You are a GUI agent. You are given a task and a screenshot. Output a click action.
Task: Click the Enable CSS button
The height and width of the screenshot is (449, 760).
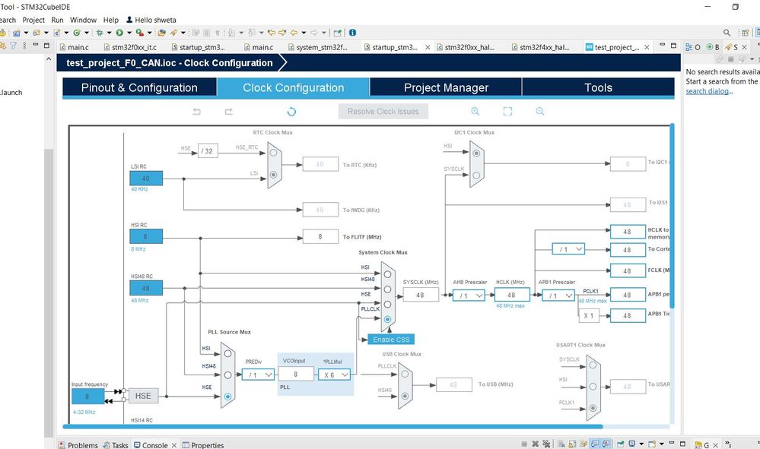point(391,340)
